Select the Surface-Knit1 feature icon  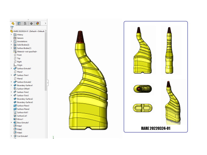pos(15,112)
